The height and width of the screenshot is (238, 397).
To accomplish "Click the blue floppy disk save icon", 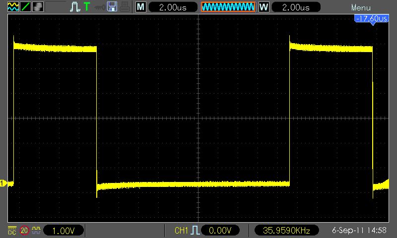I will 112,7.
